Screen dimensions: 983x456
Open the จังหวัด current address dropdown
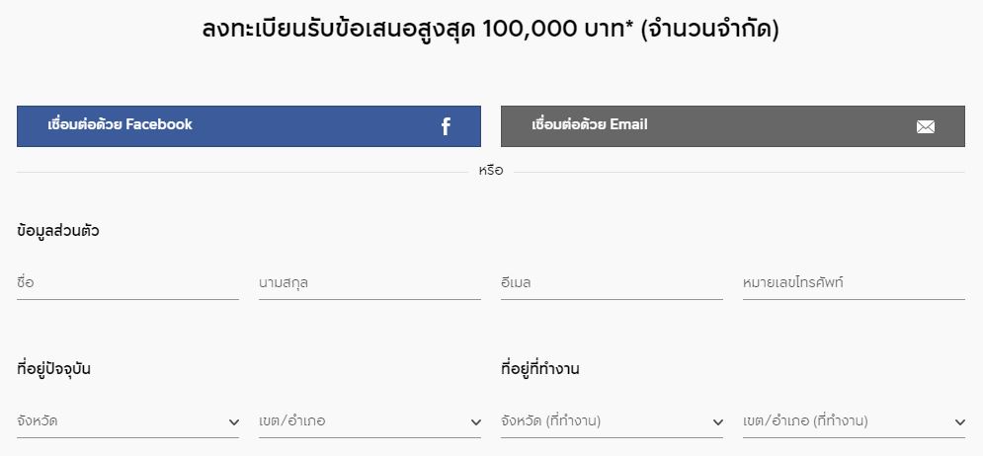119,421
